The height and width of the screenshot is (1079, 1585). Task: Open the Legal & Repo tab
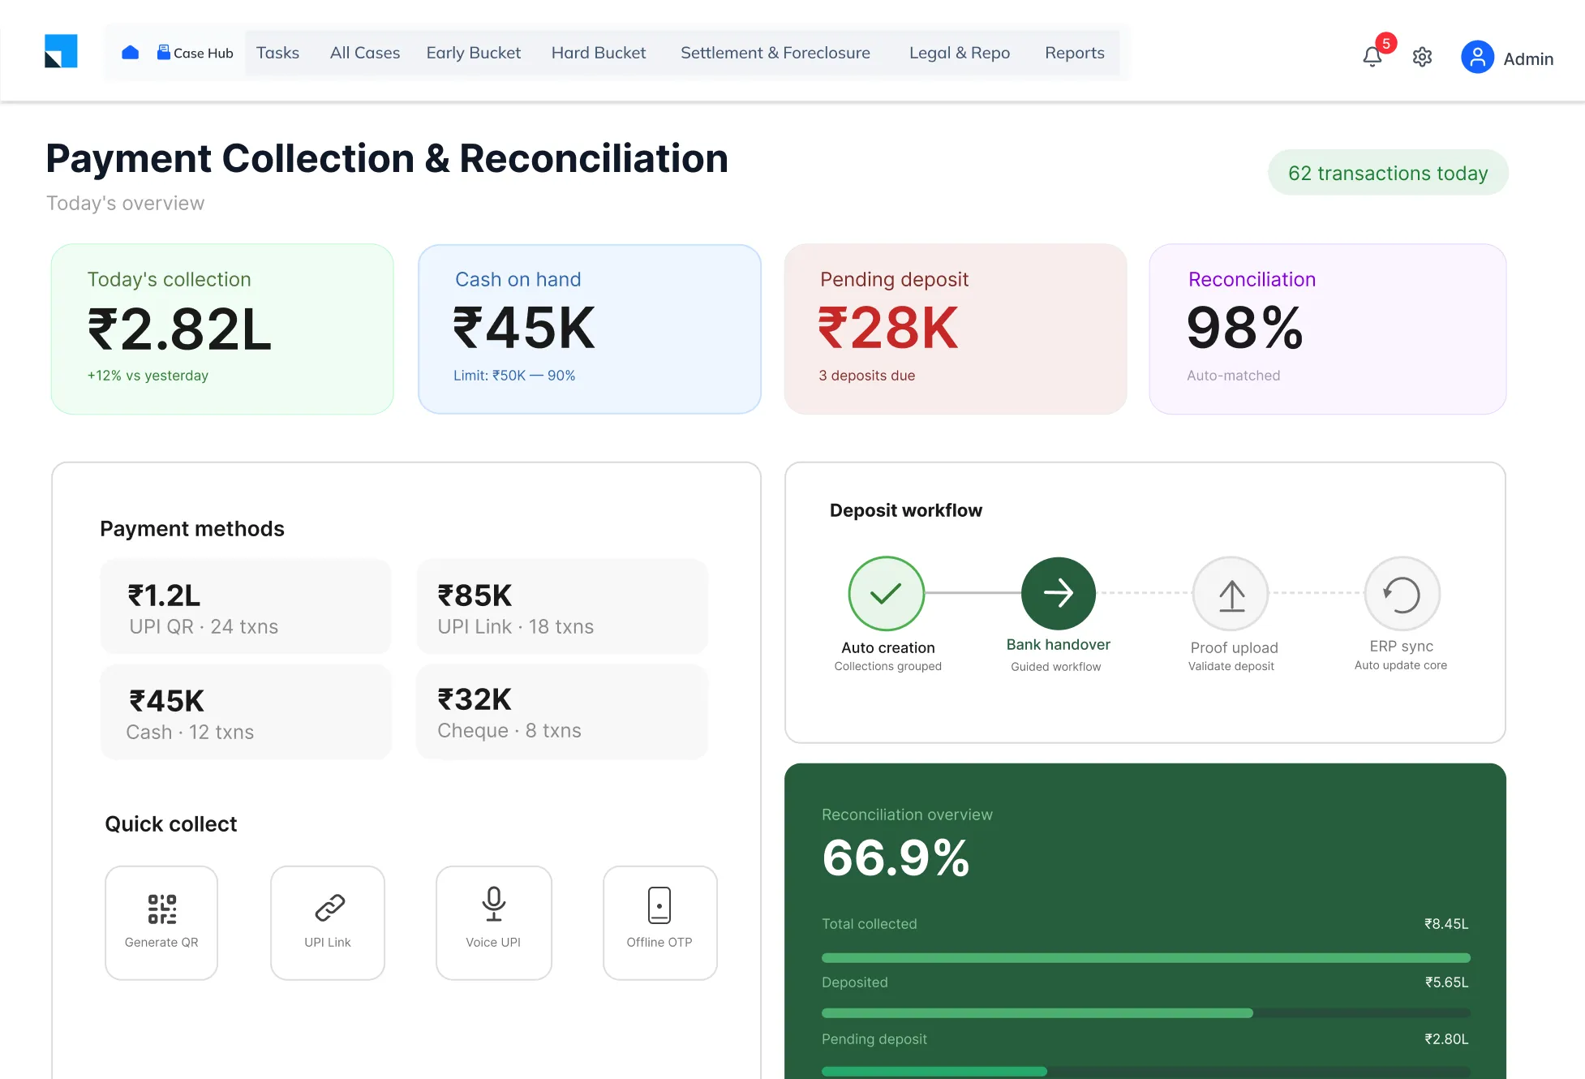click(x=960, y=53)
